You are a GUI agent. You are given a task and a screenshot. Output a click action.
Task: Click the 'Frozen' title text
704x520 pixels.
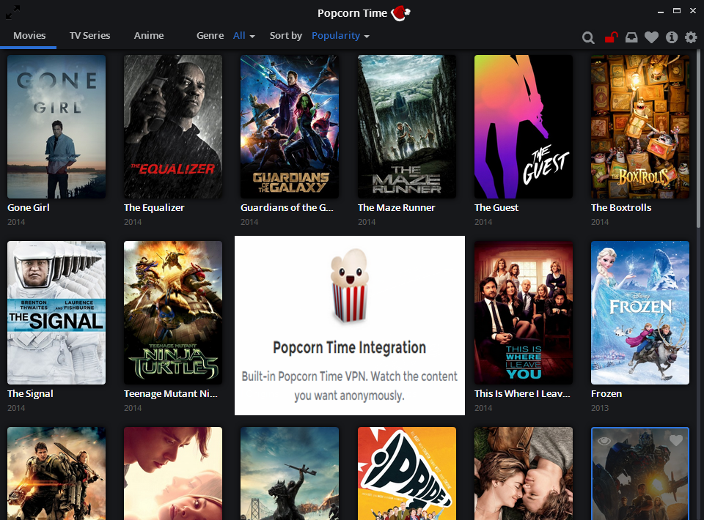(x=606, y=393)
